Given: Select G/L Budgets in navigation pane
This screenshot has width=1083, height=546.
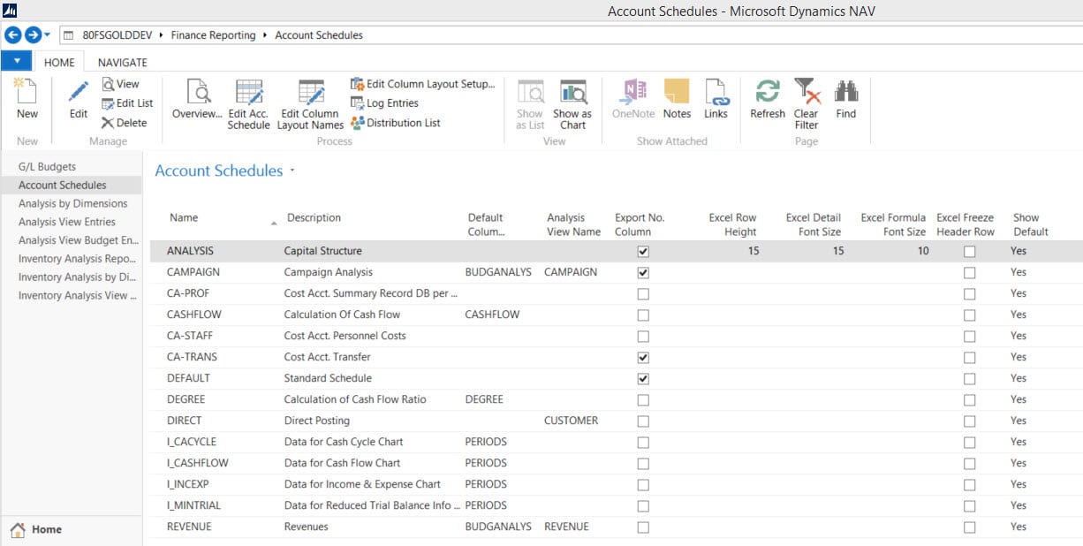Looking at the screenshot, I should 47,166.
